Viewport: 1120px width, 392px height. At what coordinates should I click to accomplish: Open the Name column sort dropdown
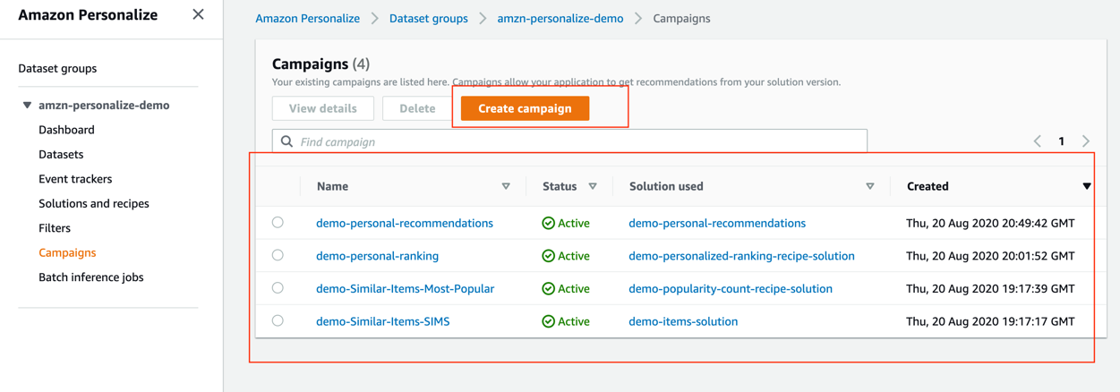pos(506,186)
